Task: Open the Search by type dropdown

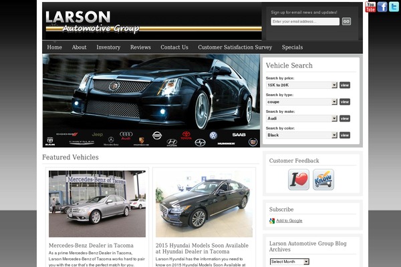Action: click(301, 101)
